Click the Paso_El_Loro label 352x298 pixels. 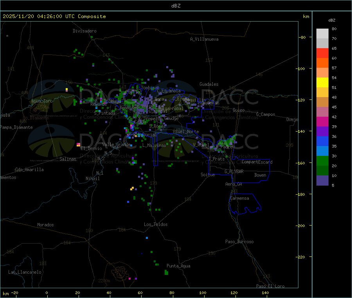[271, 286]
